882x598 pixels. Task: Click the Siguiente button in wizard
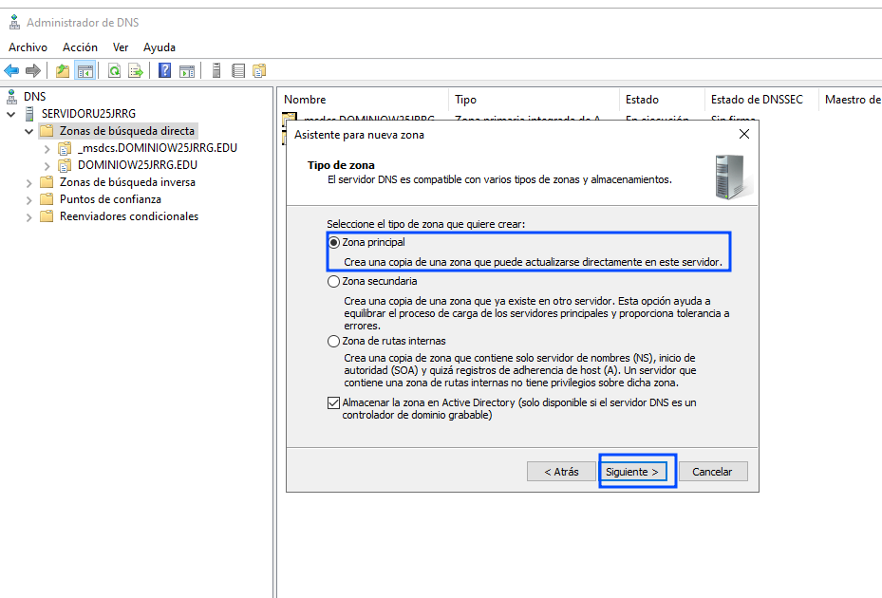click(x=633, y=472)
